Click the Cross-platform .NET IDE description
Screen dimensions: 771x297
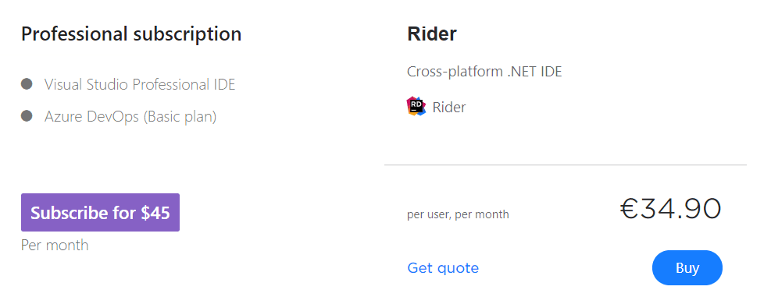[484, 72]
